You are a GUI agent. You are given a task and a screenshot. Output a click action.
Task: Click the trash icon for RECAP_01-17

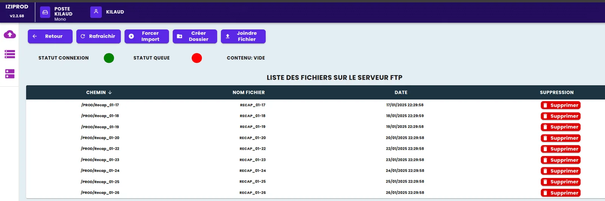point(545,105)
